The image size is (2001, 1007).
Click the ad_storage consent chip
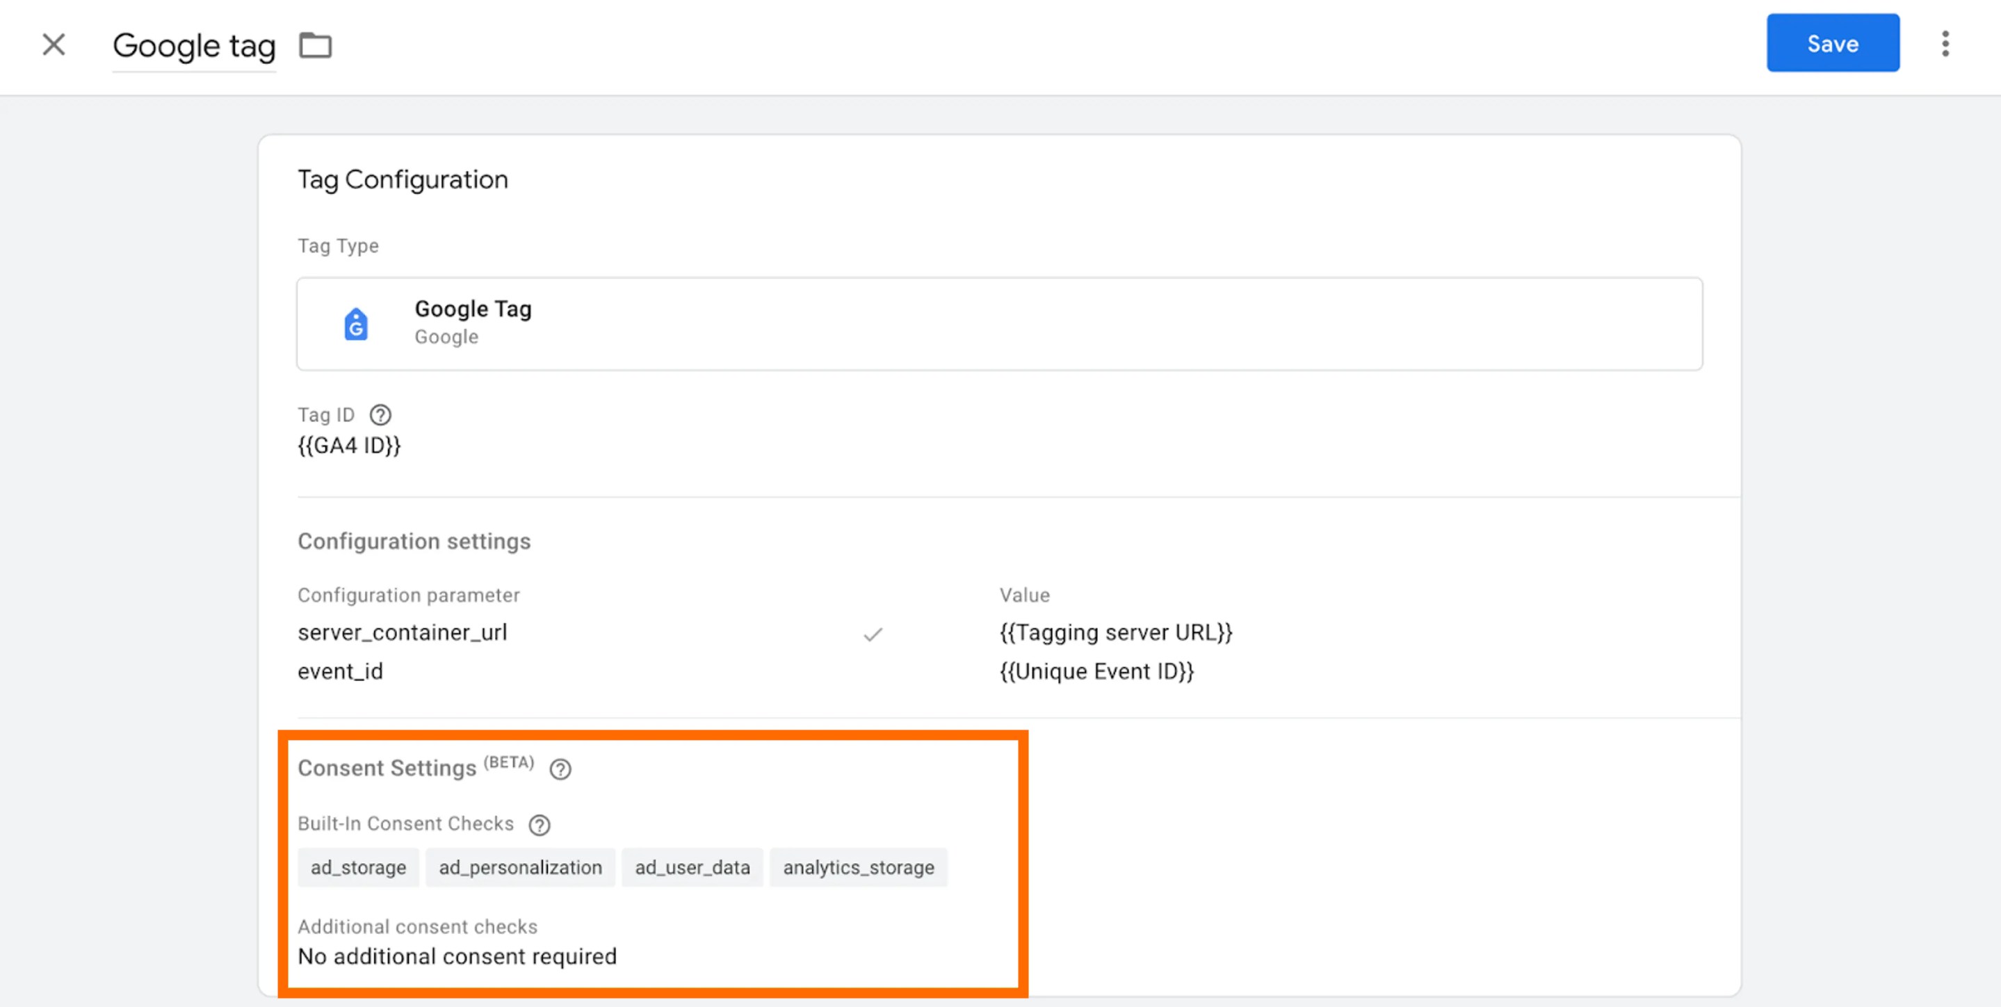[358, 867]
